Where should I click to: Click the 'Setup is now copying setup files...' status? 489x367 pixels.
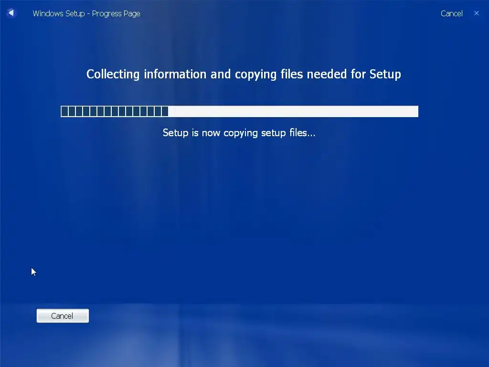pyautogui.click(x=239, y=133)
